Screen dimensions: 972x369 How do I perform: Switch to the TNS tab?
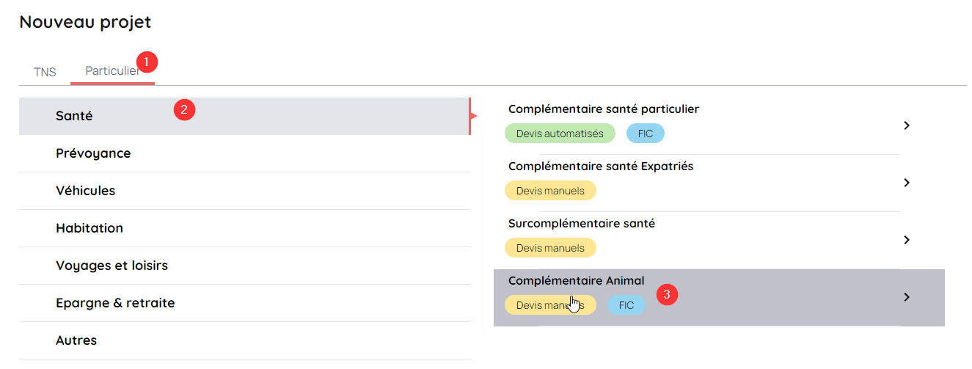45,72
